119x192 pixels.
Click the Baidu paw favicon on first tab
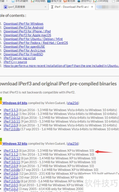[x=5, y=7]
